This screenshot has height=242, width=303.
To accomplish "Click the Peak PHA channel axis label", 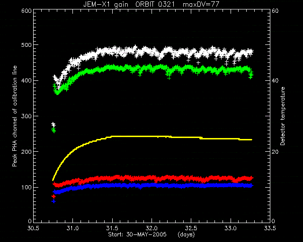I will tap(15, 116).
